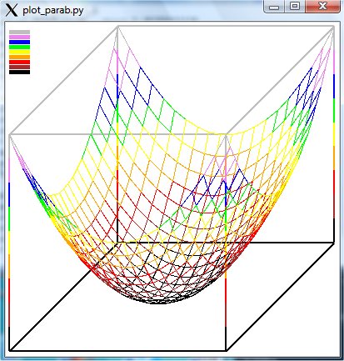The height and width of the screenshot is (361, 344).
Task: Click the far-right vertical multicolored axis edge
Action: (334, 134)
